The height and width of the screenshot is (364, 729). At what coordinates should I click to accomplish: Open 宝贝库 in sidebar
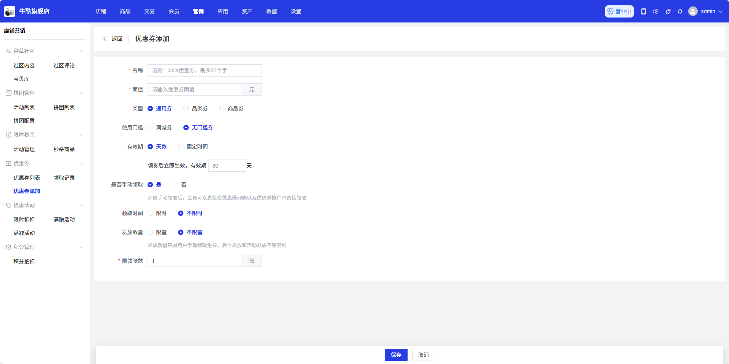click(21, 79)
